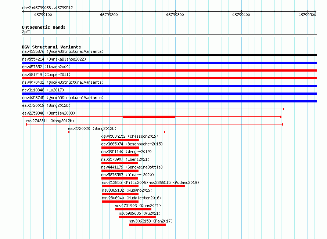The image size is (327, 239).
Task: Click the chr2:46799068..46799512 region label
Action: click(47, 8)
